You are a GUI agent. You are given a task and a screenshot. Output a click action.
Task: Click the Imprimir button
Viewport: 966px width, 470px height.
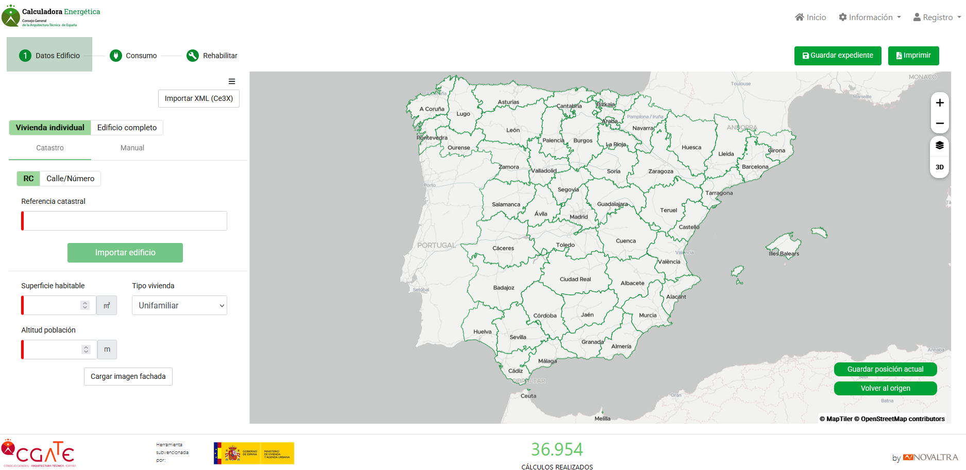click(913, 56)
